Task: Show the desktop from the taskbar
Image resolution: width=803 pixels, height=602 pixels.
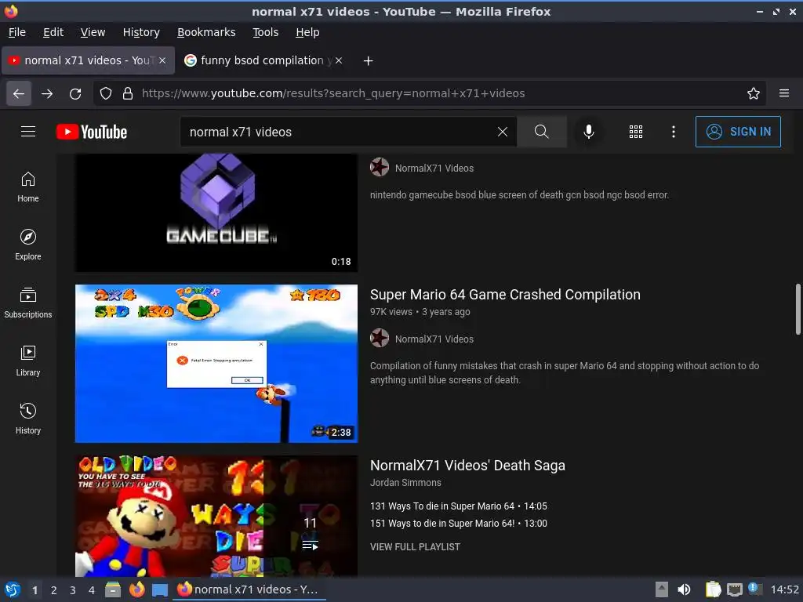Action: (160, 589)
